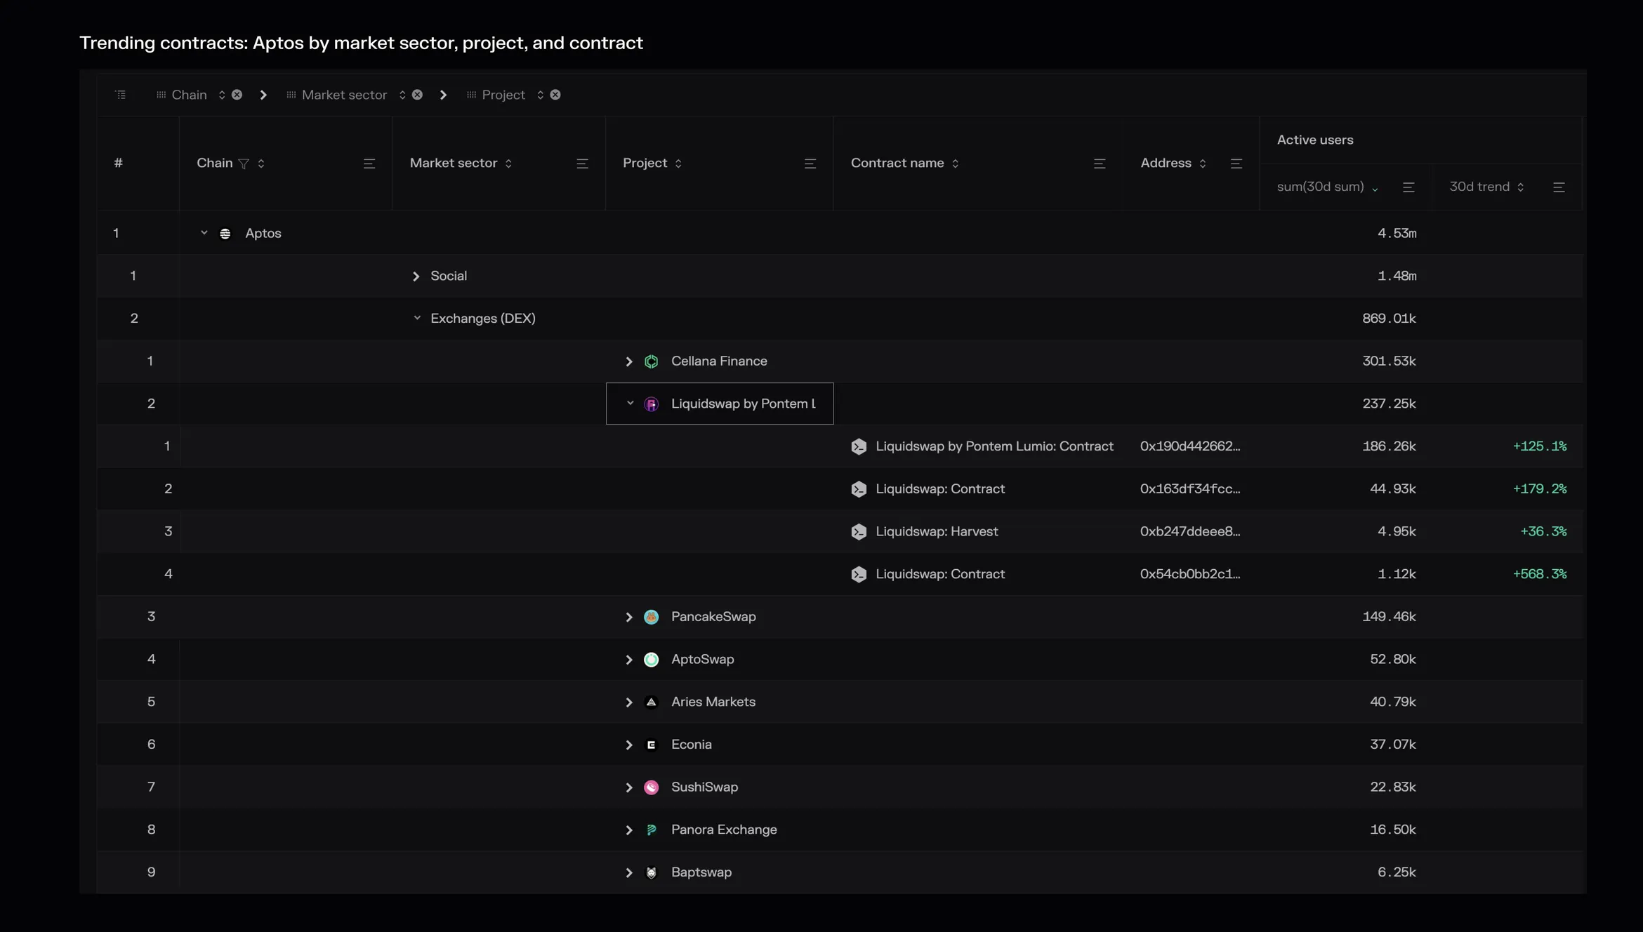Click the Aptos chain logo icon
Screen dimensions: 1643x932
[x=225, y=234]
